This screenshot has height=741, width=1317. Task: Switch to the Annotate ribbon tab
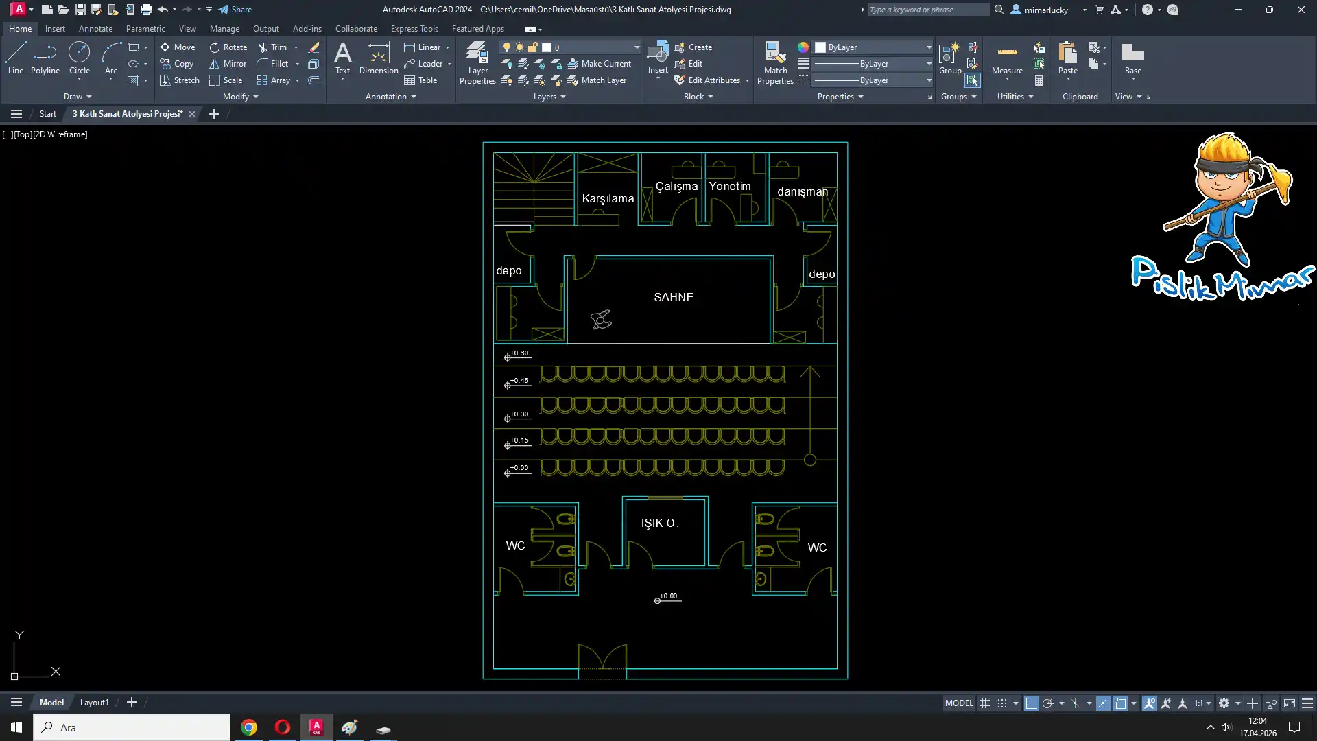95,29
